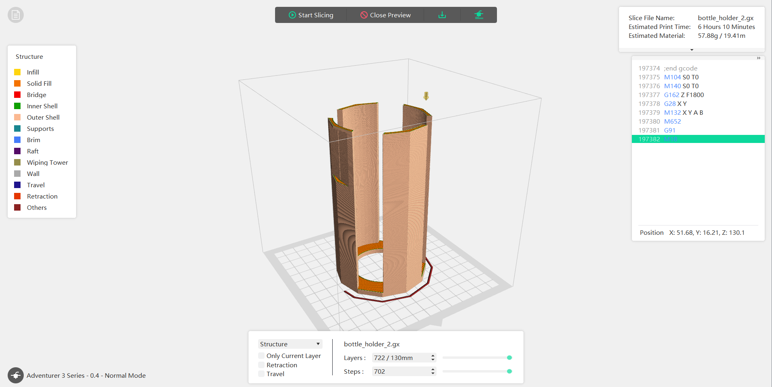This screenshot has width=772, height=387.
Task: Click the estimated print time '6 Hours 10 Minutes'
Action: (x=726, y=27)
